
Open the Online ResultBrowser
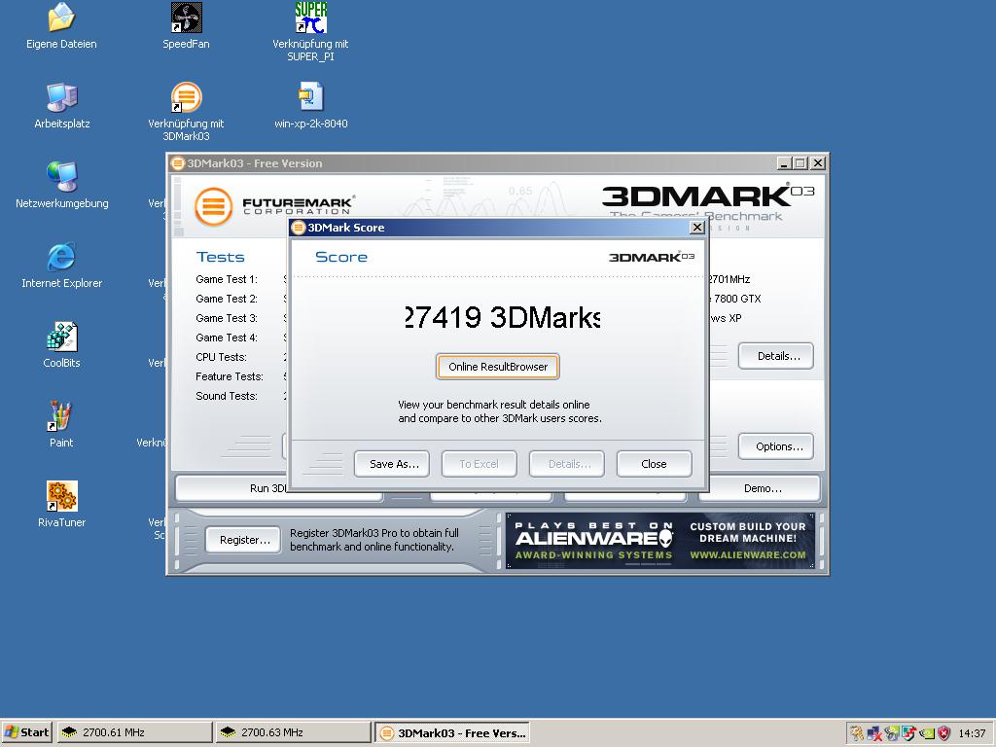click(x=497, y=367)
